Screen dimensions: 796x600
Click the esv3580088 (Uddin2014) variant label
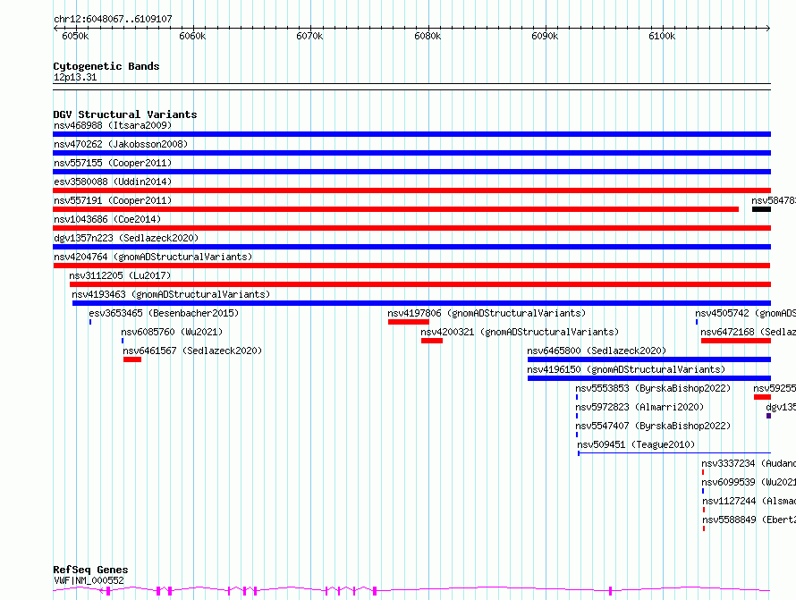(x=113, y=182)
